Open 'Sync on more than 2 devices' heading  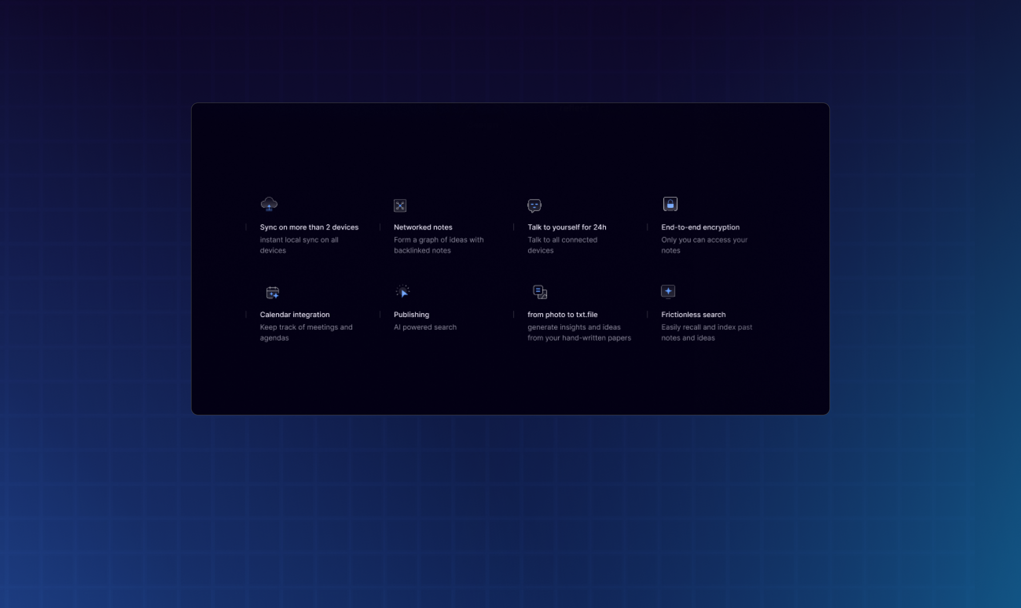pos(309,227)
